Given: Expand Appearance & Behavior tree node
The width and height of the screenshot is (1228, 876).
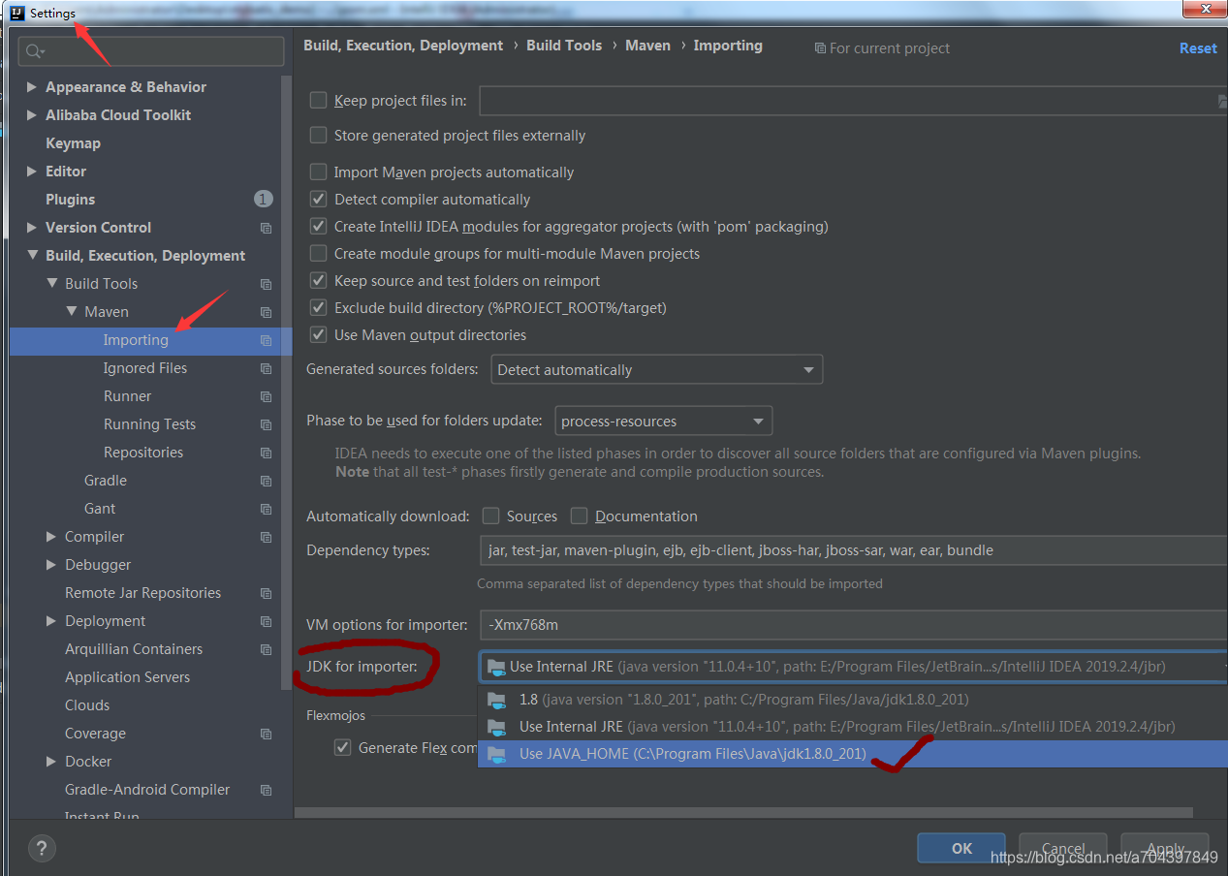Looking at the screenshot, I should (x=32, y=87).
